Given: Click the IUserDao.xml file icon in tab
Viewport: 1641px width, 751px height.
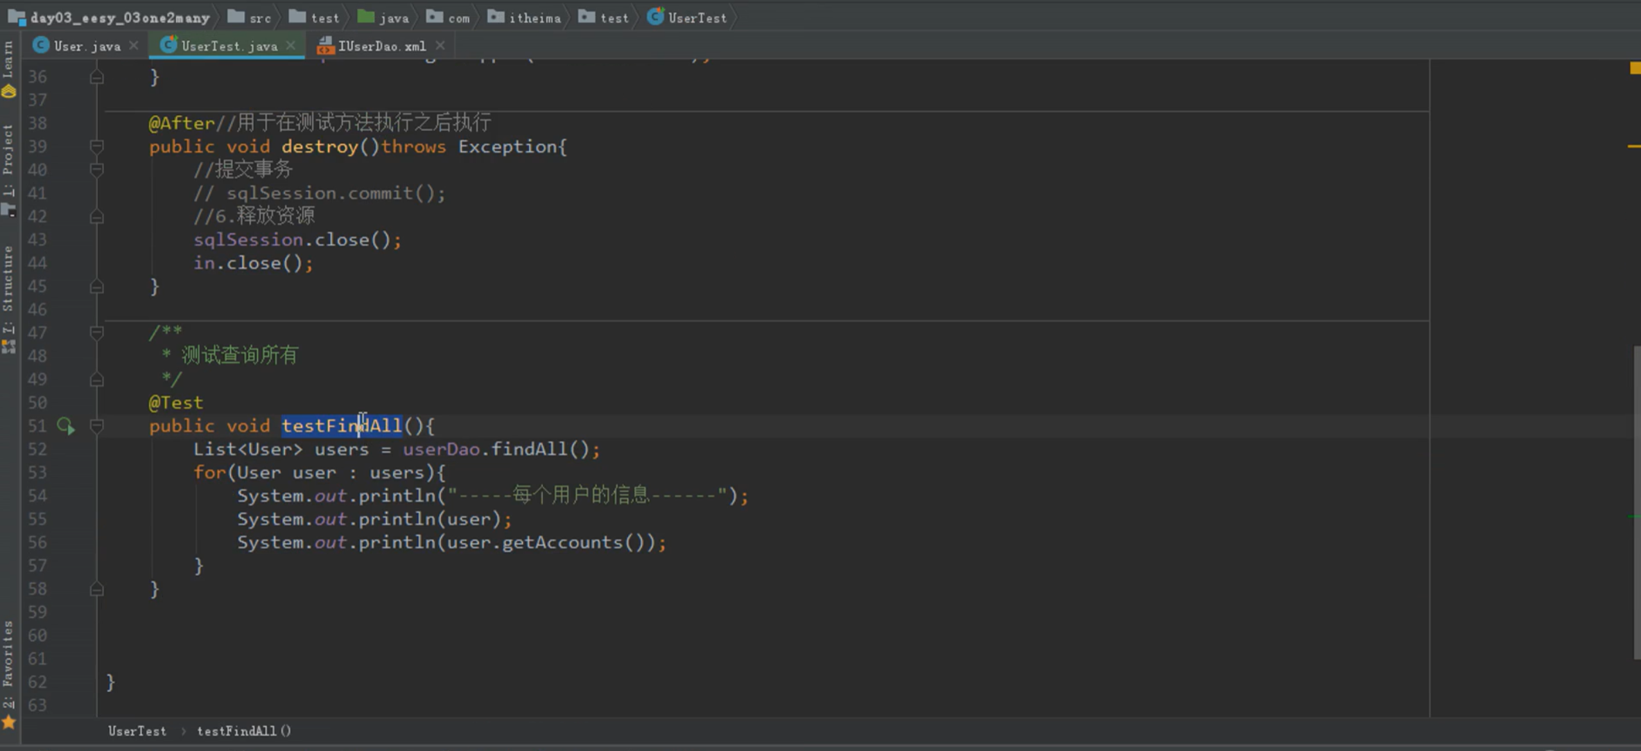Looking at the screenshot, I should (324, 46).
